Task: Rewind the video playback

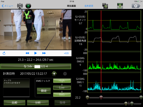Action: 27,53
